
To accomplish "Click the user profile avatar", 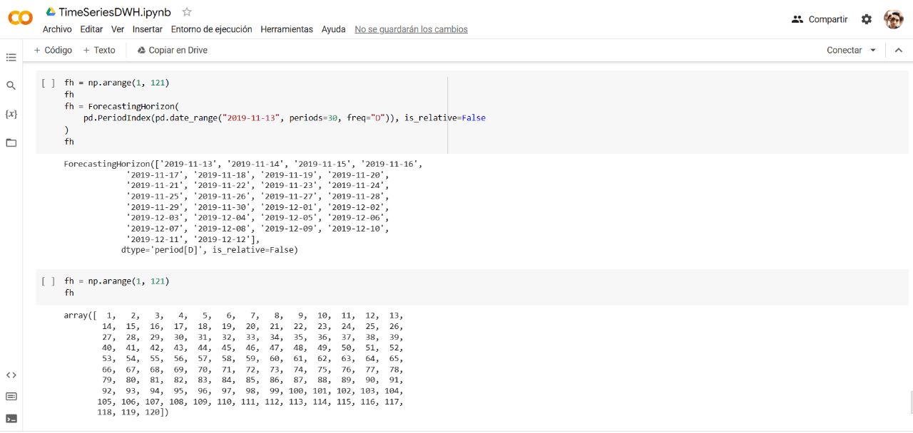I will click(x=893, y=19).
